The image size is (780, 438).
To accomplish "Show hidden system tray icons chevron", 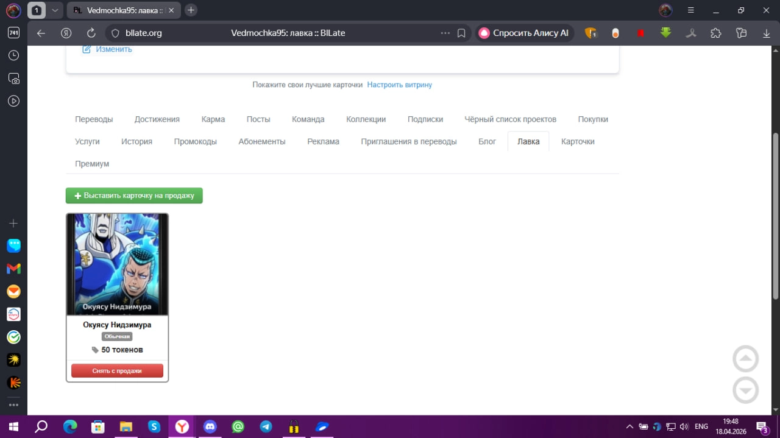I will pos(628,426).
